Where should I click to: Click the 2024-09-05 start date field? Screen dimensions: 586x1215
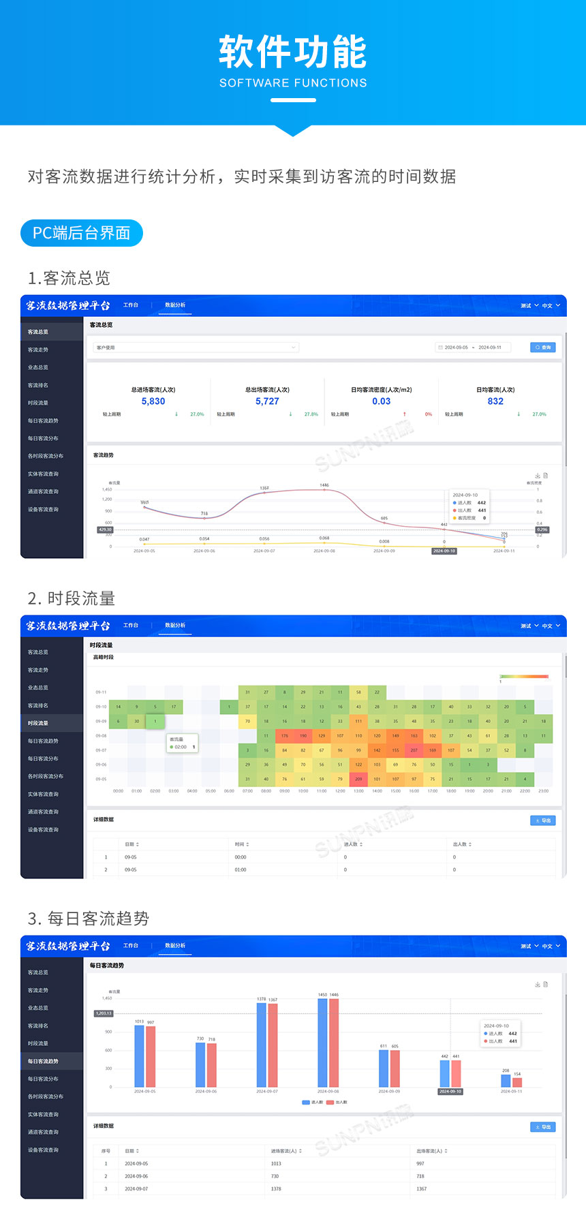click(x=457, y=348)
